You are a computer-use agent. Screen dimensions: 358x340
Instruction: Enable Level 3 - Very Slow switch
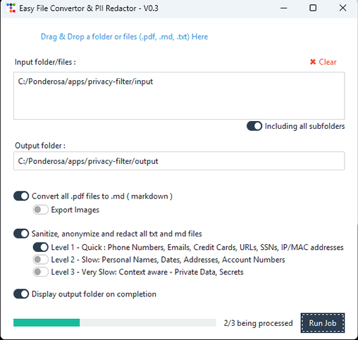click(41, 272)
